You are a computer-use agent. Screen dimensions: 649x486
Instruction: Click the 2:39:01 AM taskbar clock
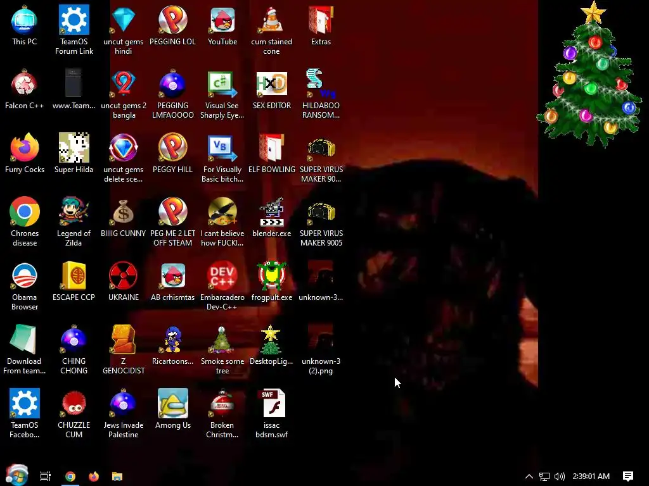click(591, 477)
